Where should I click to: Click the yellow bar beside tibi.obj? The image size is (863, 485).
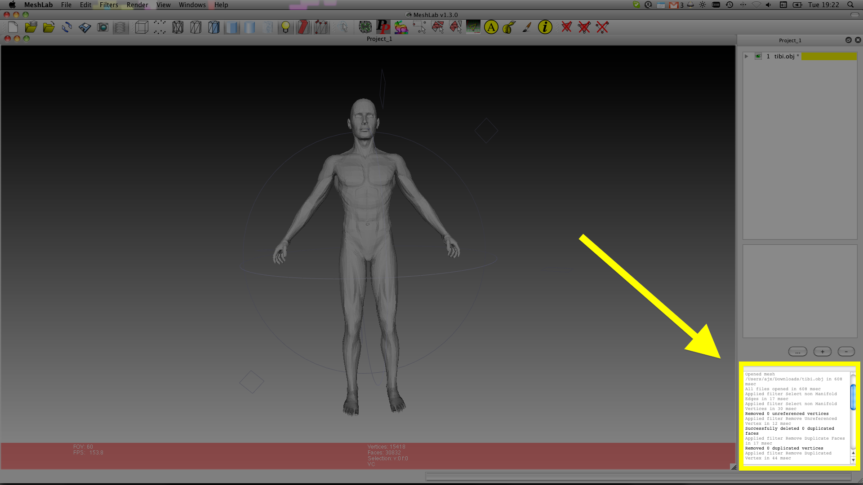coord(829,56)
